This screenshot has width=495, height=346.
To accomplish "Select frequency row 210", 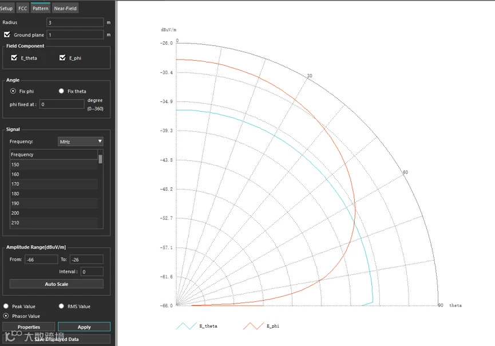I will pyautogui.click(x=54, y=223).
